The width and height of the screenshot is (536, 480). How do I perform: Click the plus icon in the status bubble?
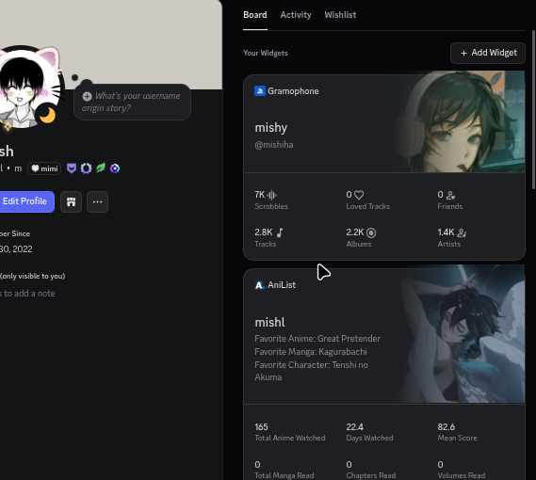coord(88,96)
